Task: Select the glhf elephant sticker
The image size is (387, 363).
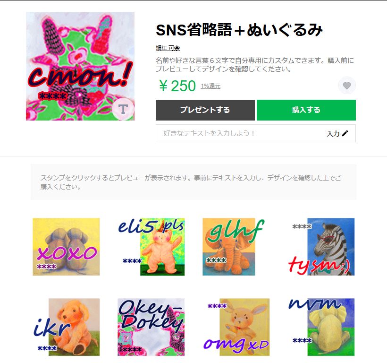Action: pyautogui.click(x=234, y=247)
